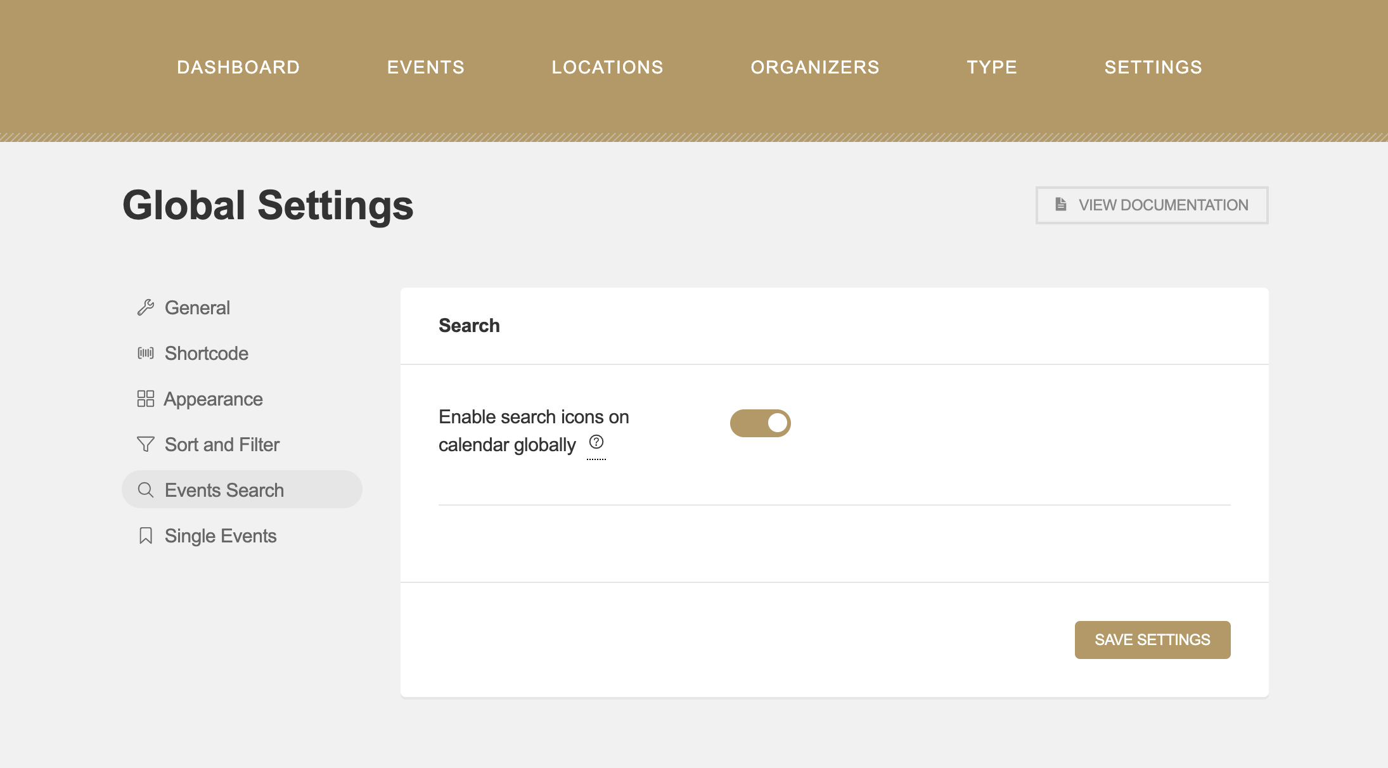
Task: Open the Type menu item
Action: tap(992, 67)
